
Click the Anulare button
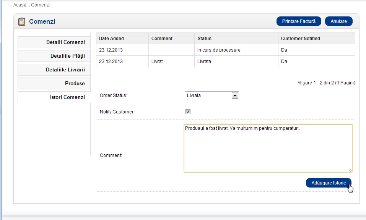click(x=338, y=21)
